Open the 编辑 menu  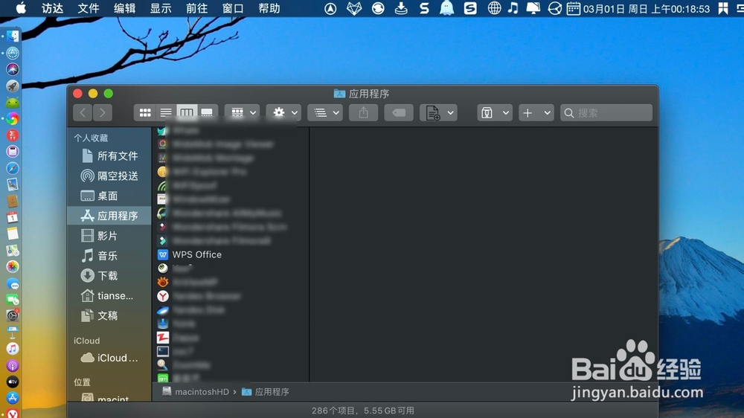tap(124, 8)
